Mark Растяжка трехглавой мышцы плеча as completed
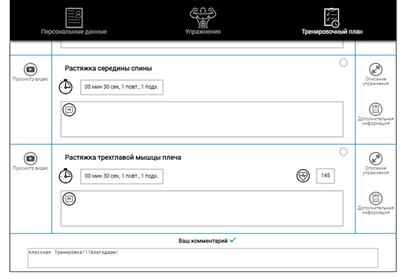This screenshot has height=280, width=401. [343, 152]
